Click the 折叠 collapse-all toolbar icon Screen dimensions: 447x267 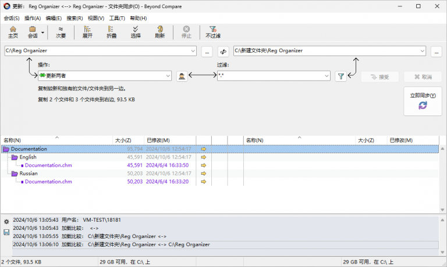click(112, 32)
